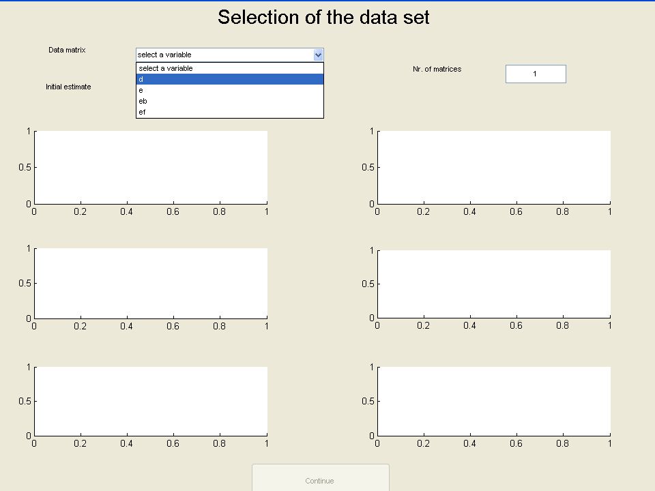
Task: Click the Continue button
Action: 321,479
